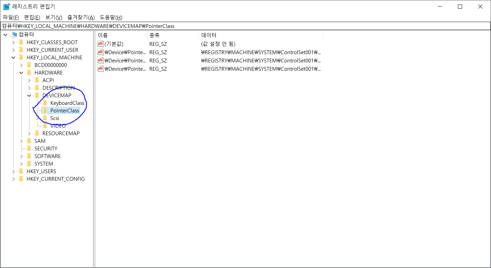491x268 pixels.
Task: Select the SYSTEM key in tree
Action: 43,164
